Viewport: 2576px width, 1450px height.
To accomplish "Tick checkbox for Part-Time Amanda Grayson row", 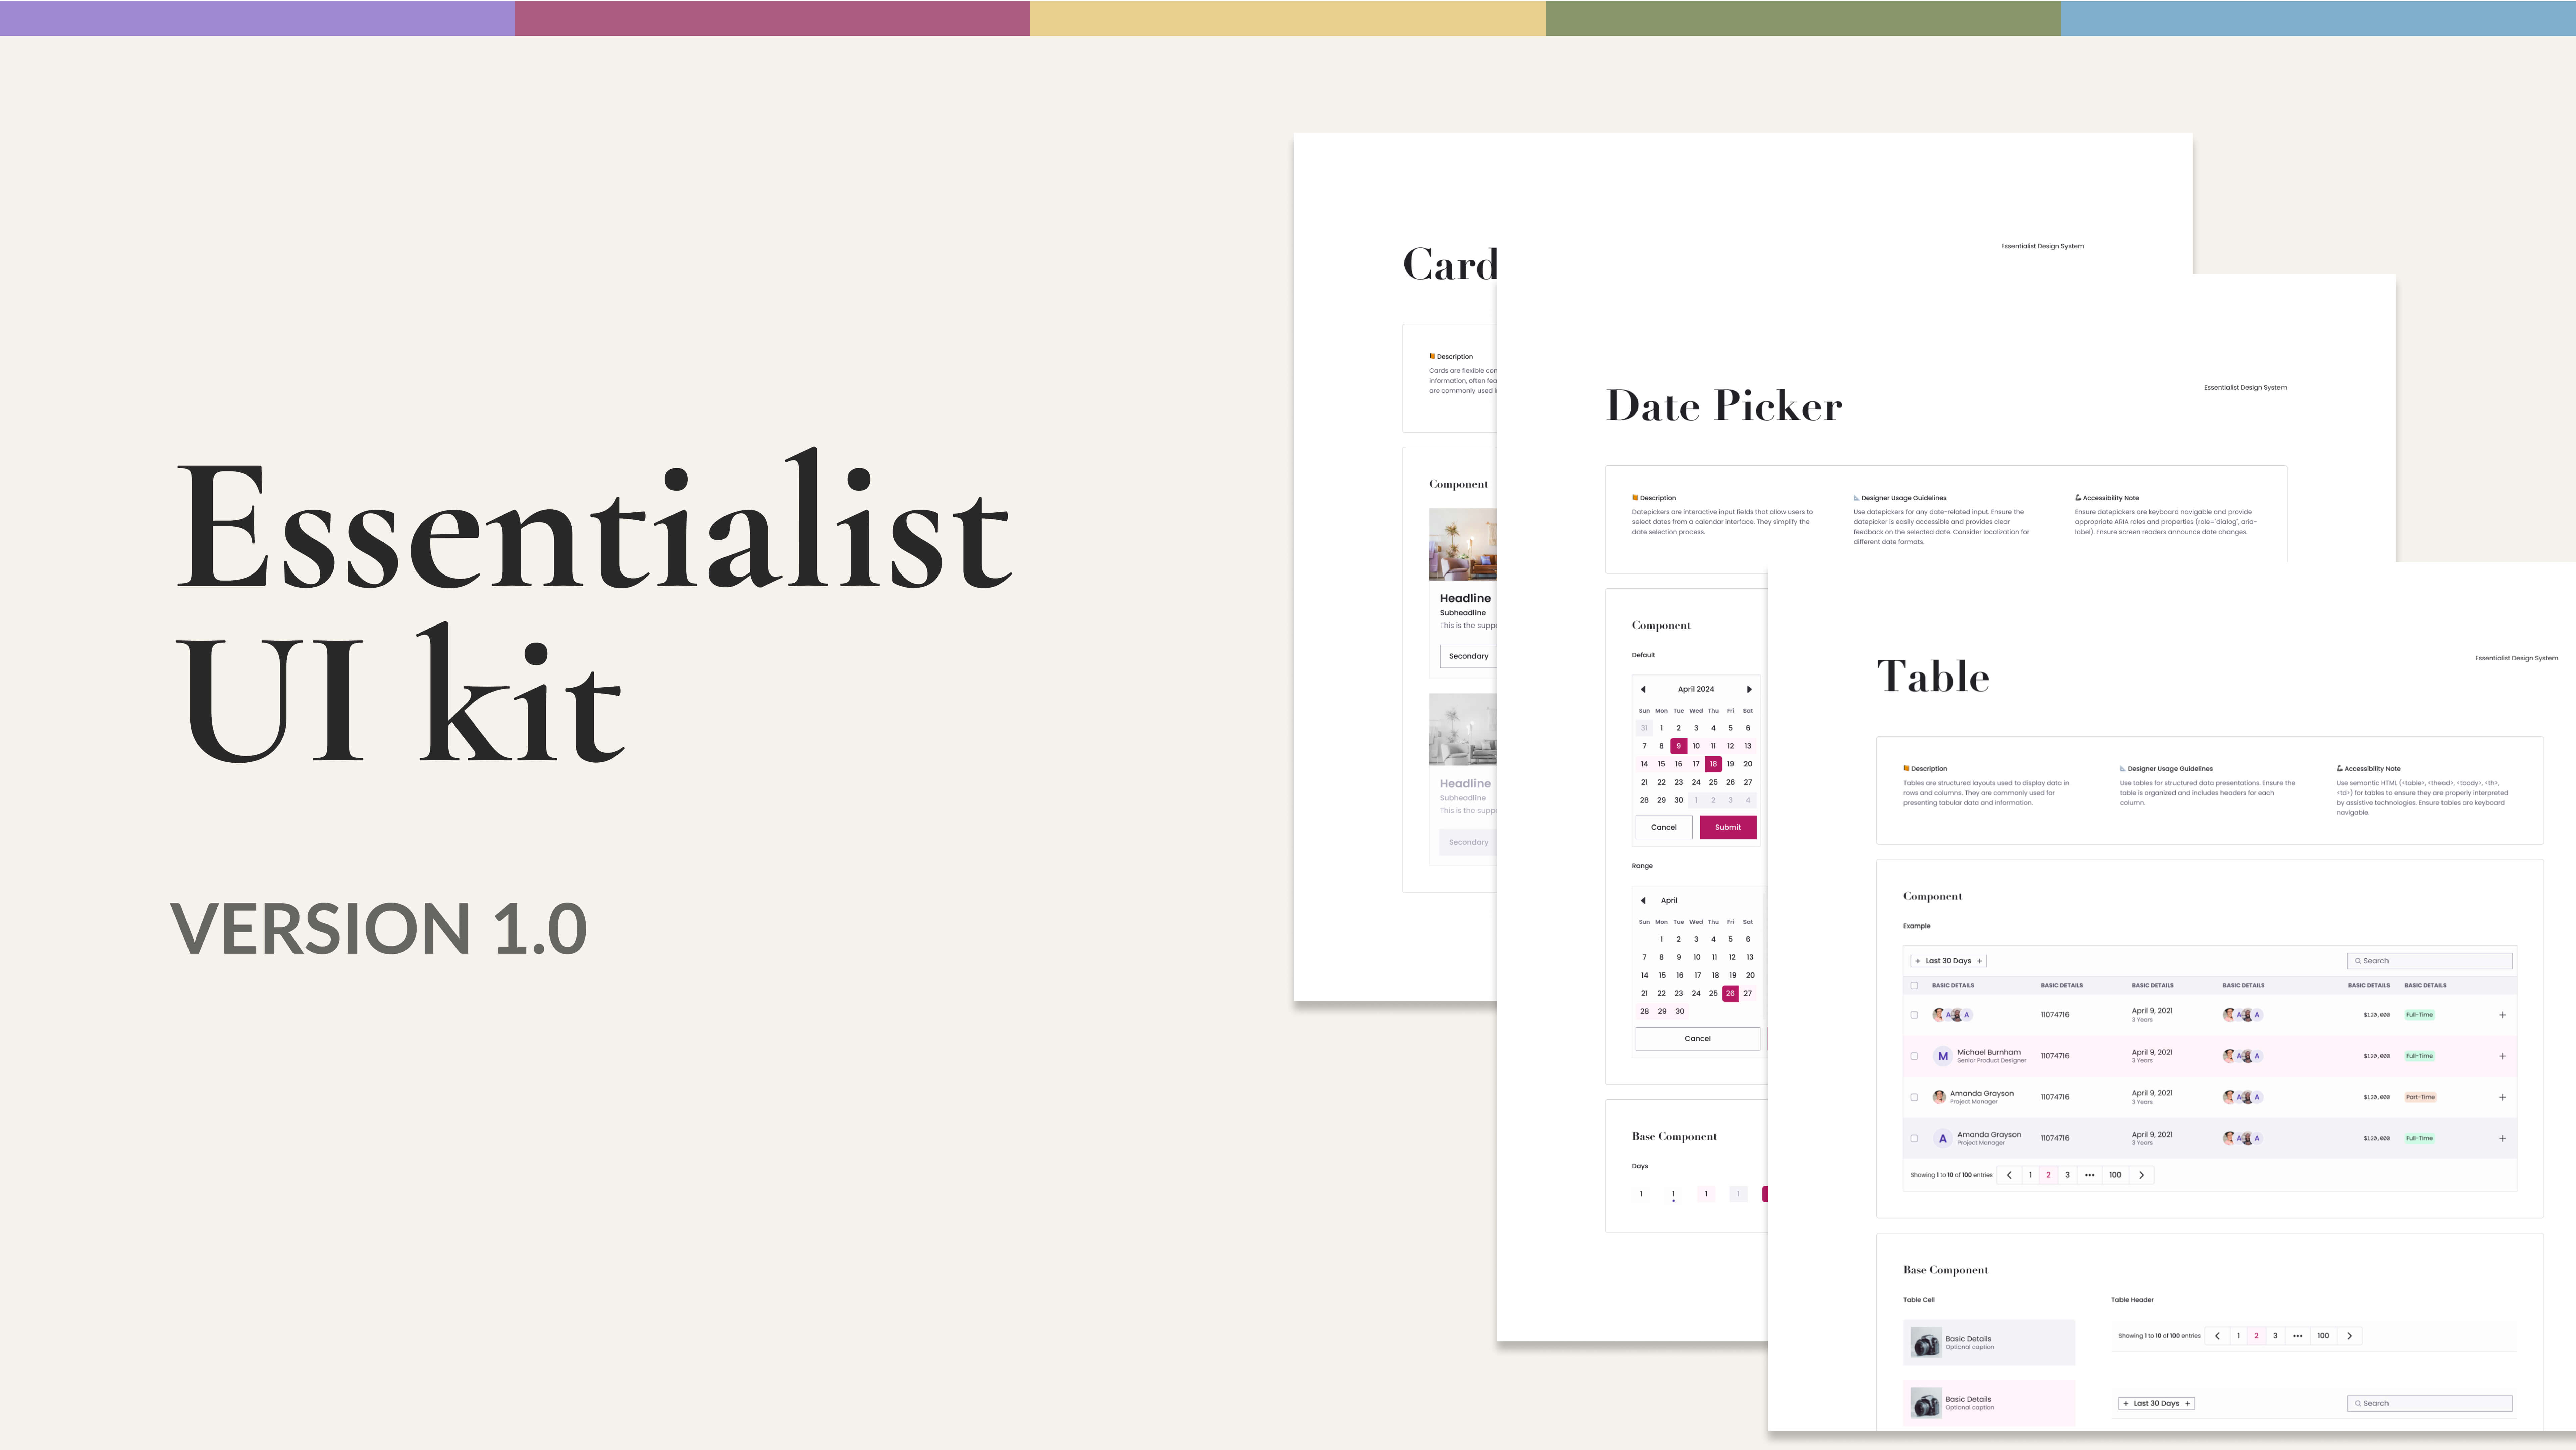I will click(x=1914, y=1097).
